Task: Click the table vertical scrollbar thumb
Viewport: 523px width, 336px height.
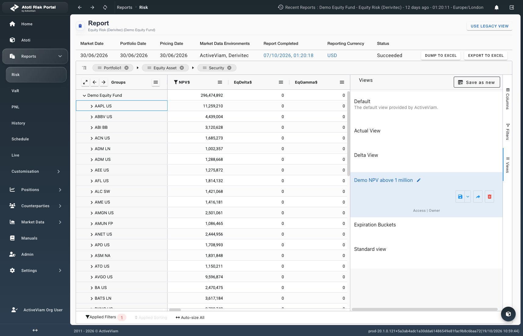Action: coord(348,133)
